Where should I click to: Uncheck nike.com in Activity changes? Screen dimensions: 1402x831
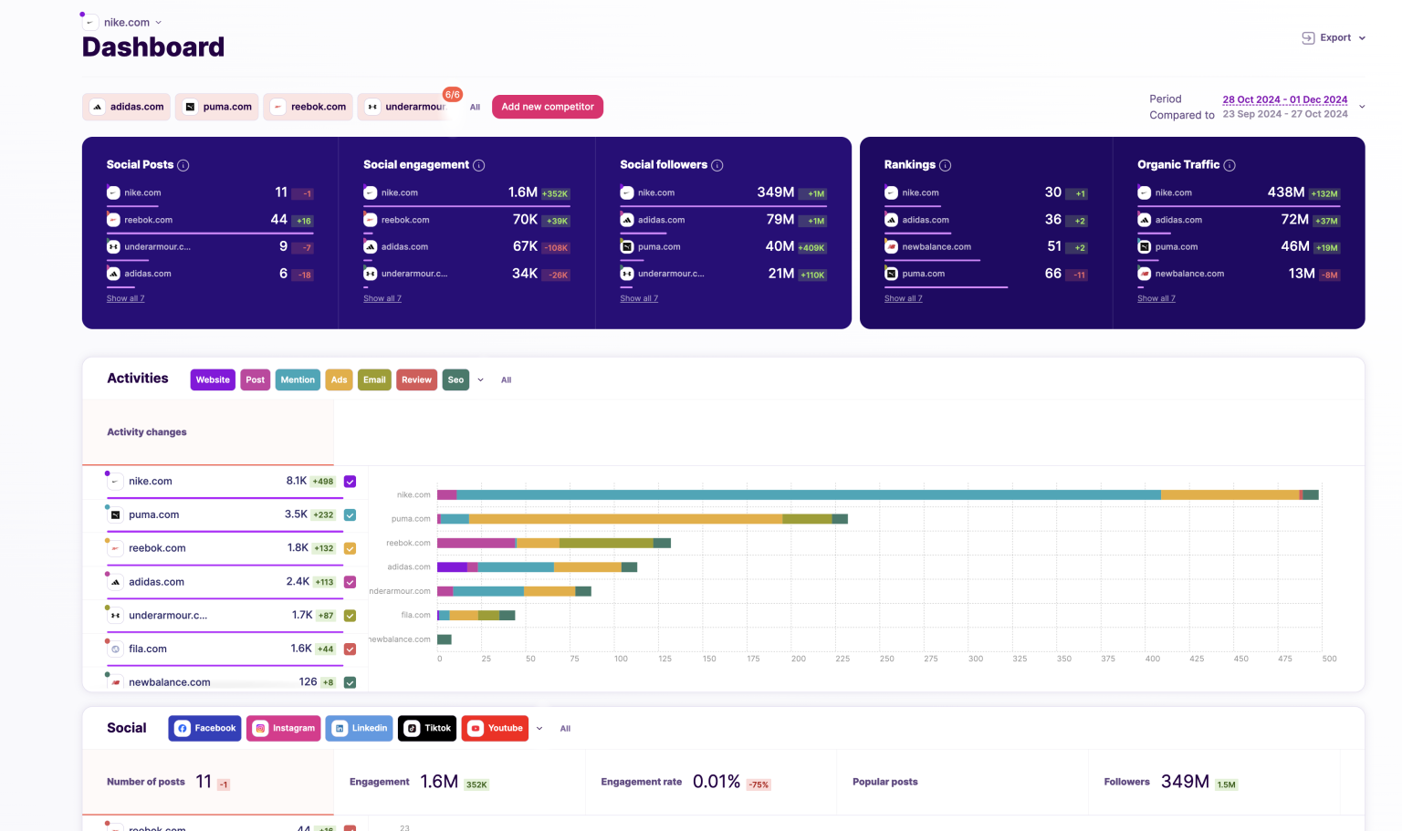coord(350,481)
